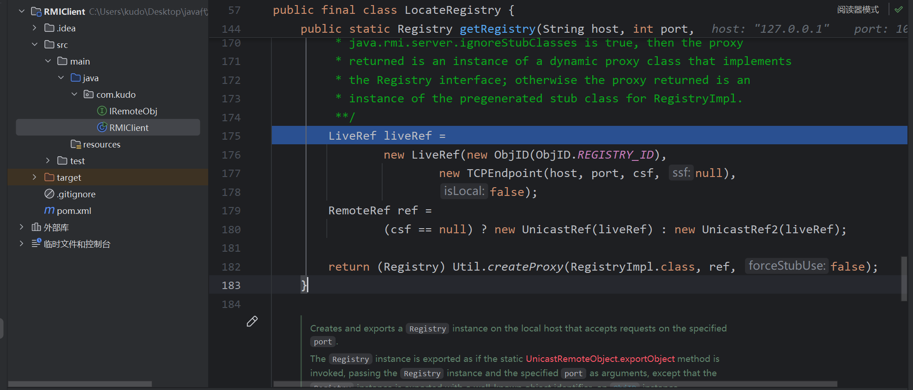Select the RMIClient file in the tree
The image size is (913, 390).
coord(108,128)
